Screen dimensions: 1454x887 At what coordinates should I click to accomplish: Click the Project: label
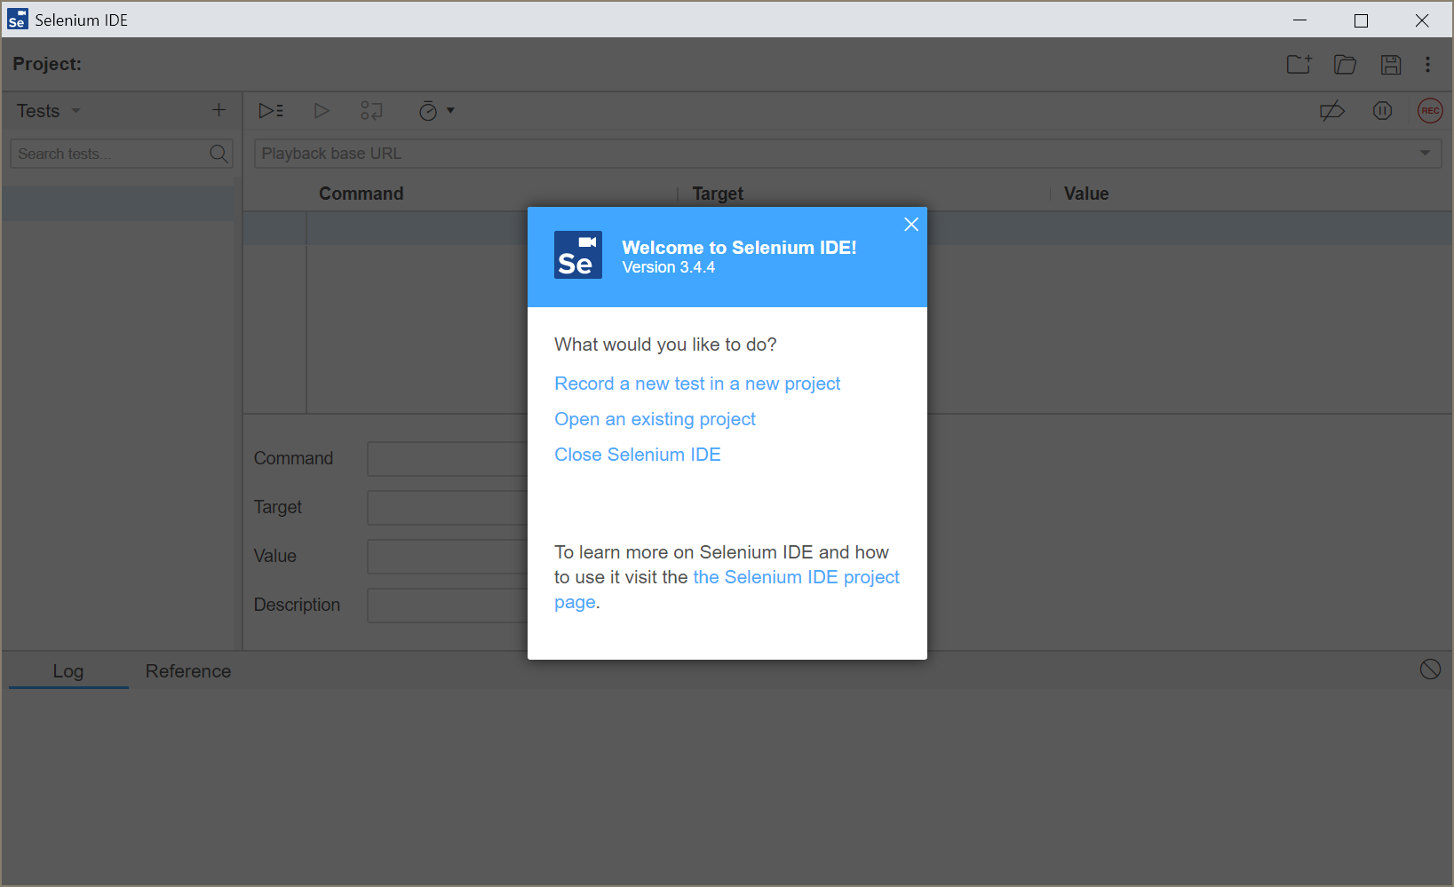click(x=47, y=64)
